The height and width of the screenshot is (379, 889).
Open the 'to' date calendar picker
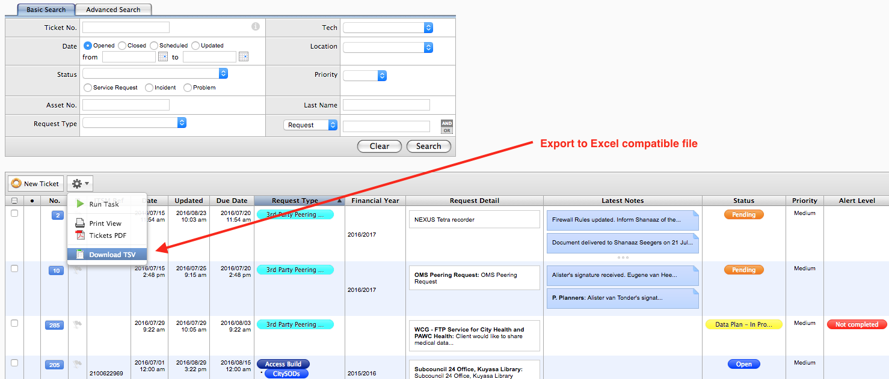click(244, 56)
